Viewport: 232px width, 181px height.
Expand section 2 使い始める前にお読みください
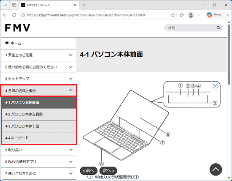tap(39, 67)
